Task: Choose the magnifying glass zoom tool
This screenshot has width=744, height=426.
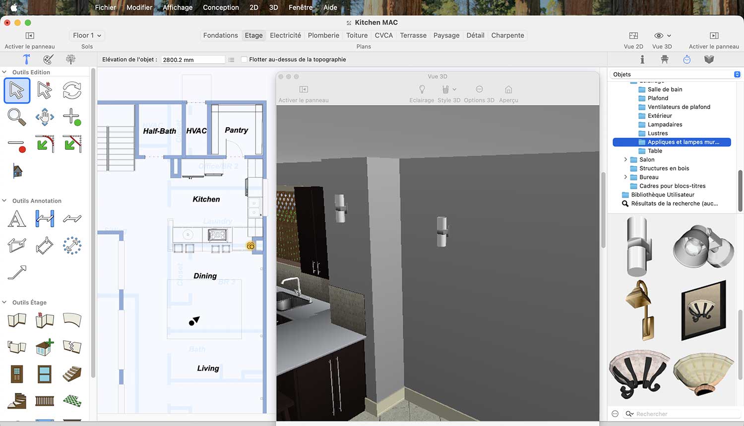Action: pyautogui.click(x=17, y=117)
